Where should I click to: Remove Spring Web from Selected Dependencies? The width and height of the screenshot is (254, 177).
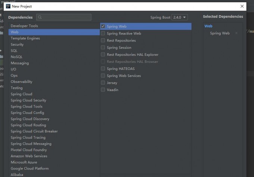pyautogui.click(x=236, y=33)
